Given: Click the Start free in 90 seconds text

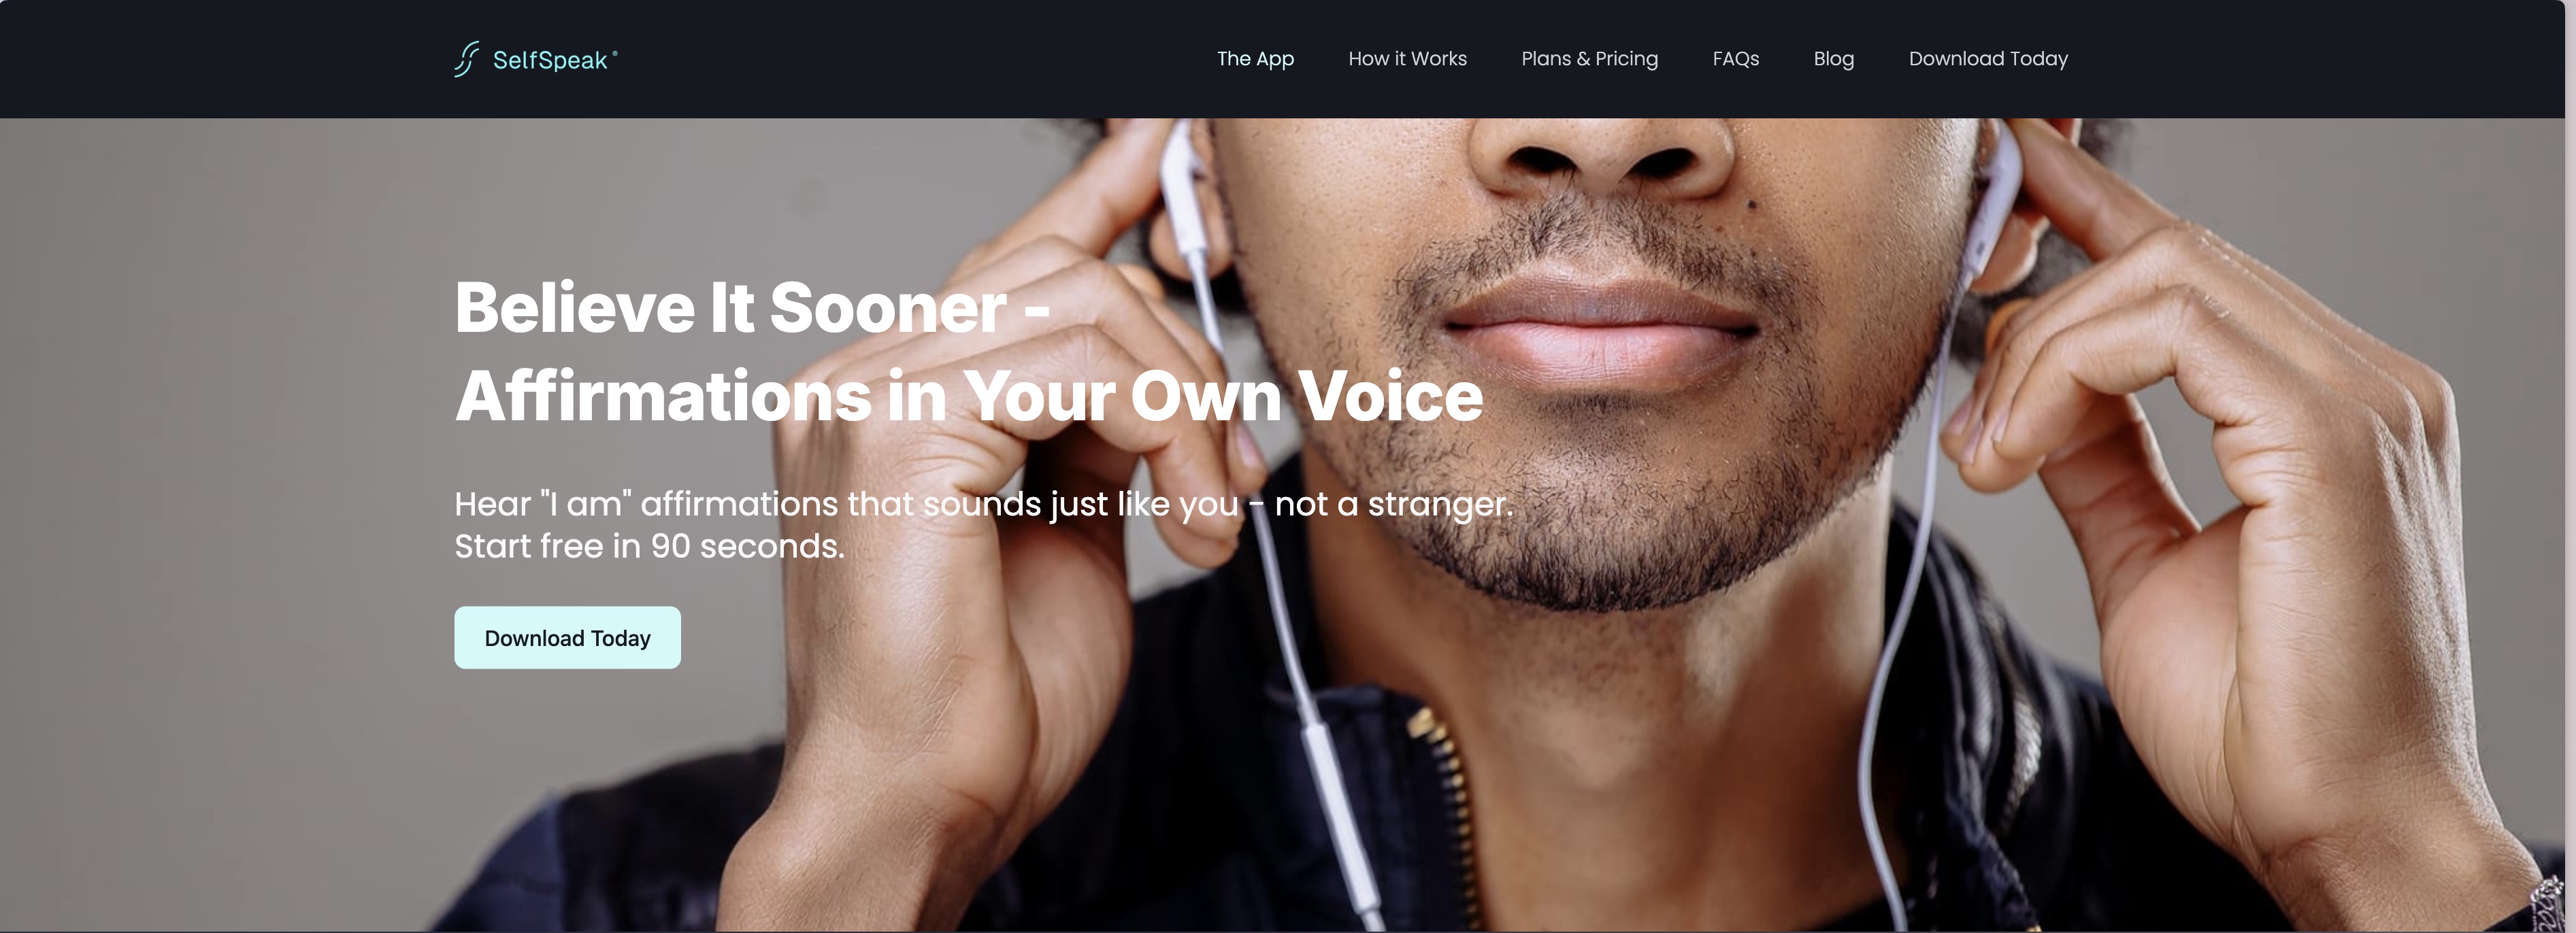Looking at the screenshot, I should 649,547.
